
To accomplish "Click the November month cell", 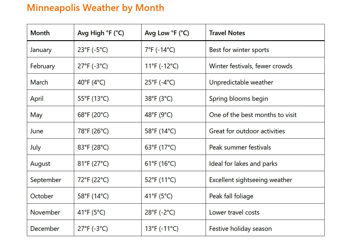I will (x=45, y=213).
